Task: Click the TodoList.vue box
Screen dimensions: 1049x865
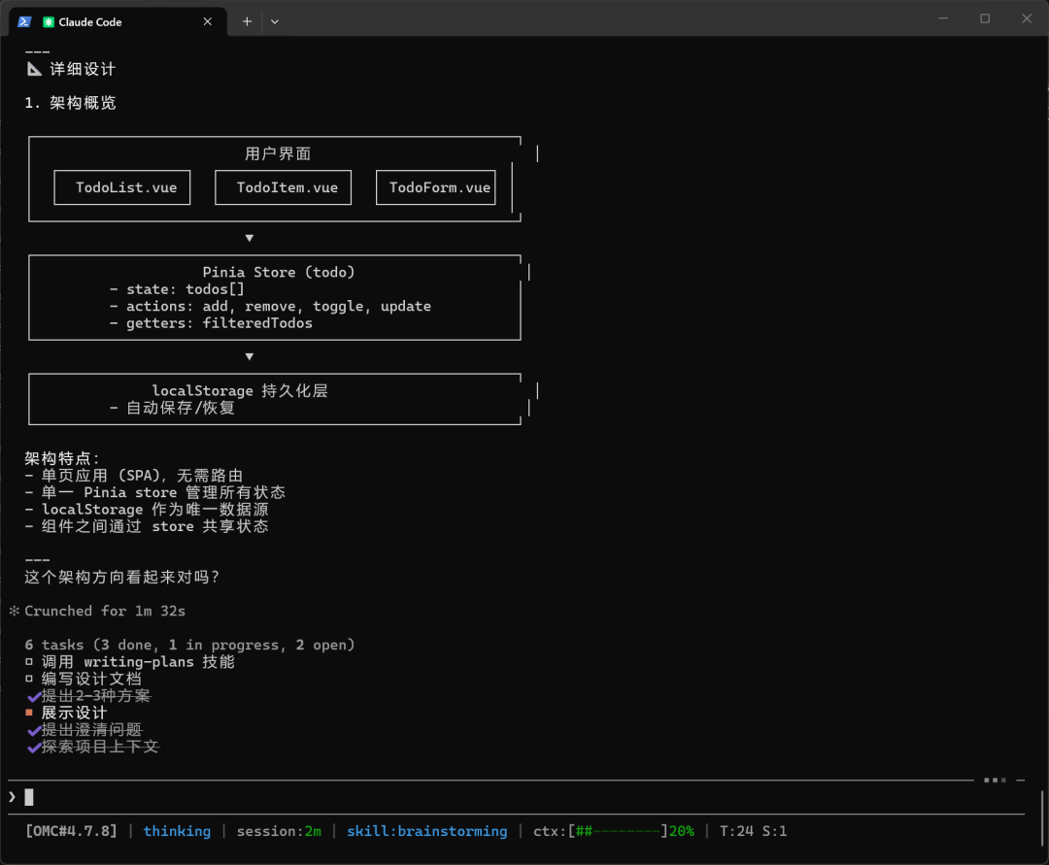Action: click(122, 187)
